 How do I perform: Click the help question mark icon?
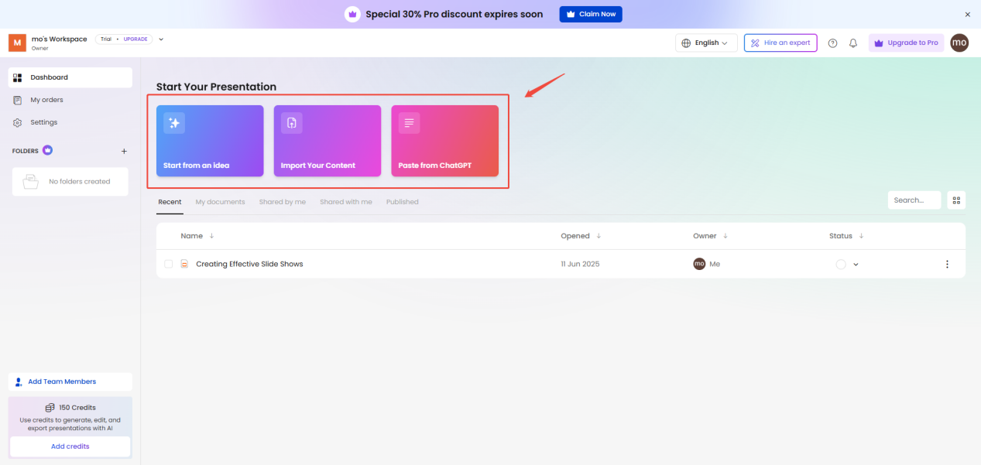pos(832,43)
